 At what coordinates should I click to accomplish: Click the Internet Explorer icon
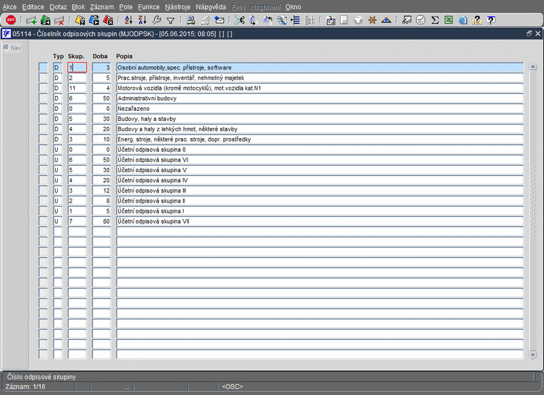463,20
